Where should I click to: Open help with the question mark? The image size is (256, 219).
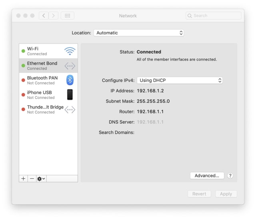[230, 176]
